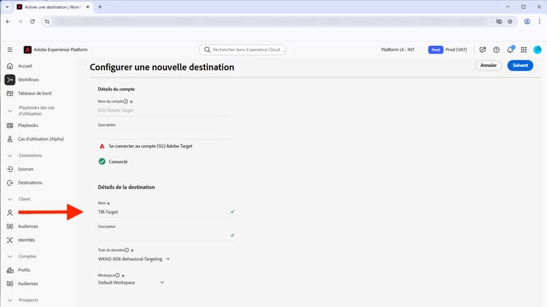Open the Platform UI - INT organization switcher

397,50
